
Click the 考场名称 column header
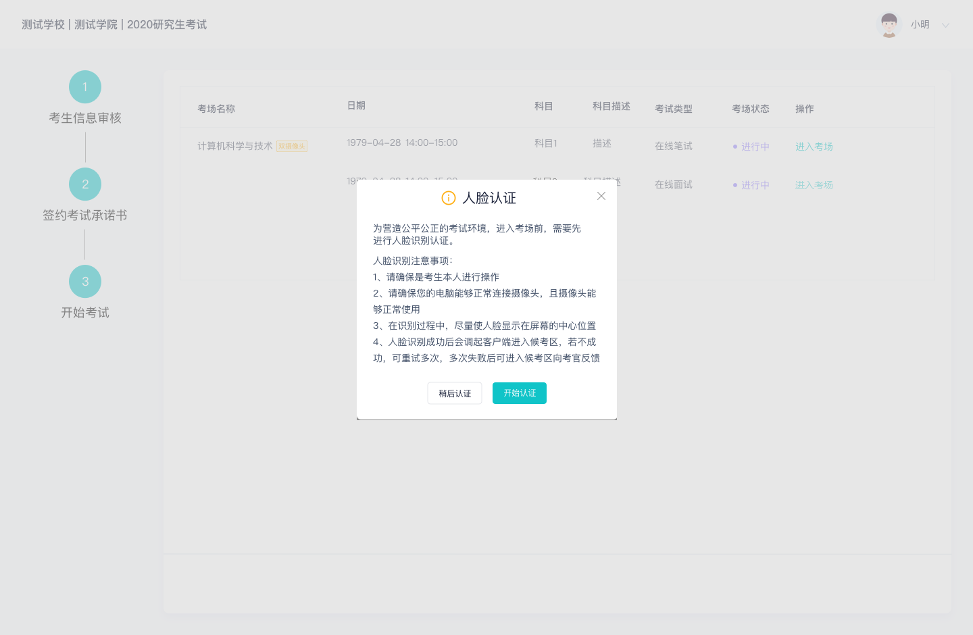point(216,109)
